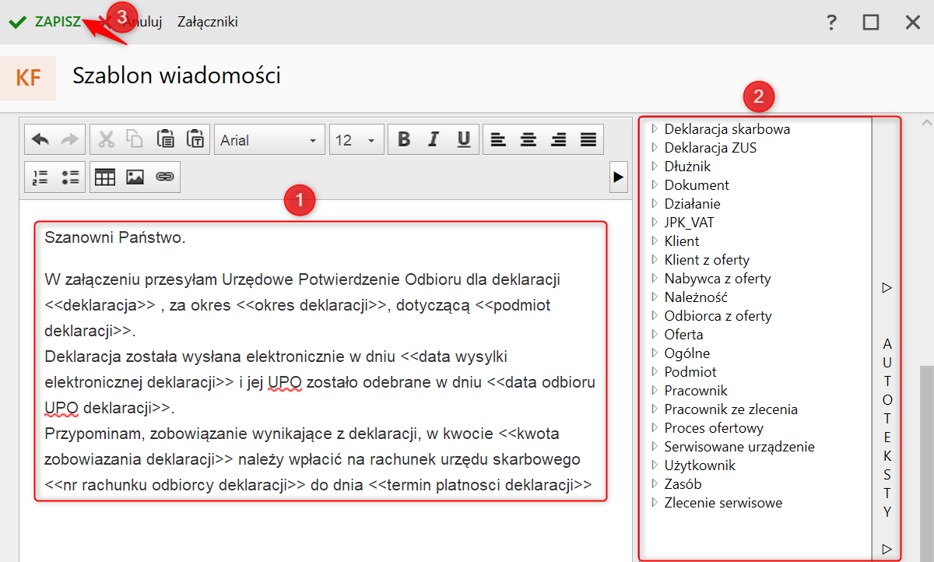Insert a numbered list
Image resolution: width=934 pixels, height=562 pixels.
pos(40,177)
